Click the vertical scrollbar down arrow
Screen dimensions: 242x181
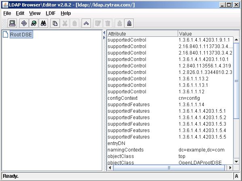[236, 162]
